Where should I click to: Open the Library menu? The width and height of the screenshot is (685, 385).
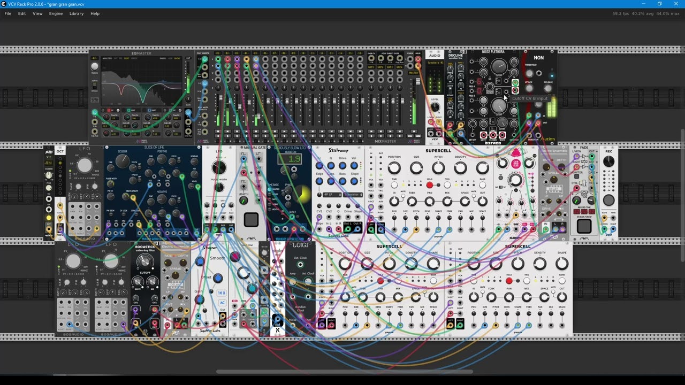tap(77, 13)
